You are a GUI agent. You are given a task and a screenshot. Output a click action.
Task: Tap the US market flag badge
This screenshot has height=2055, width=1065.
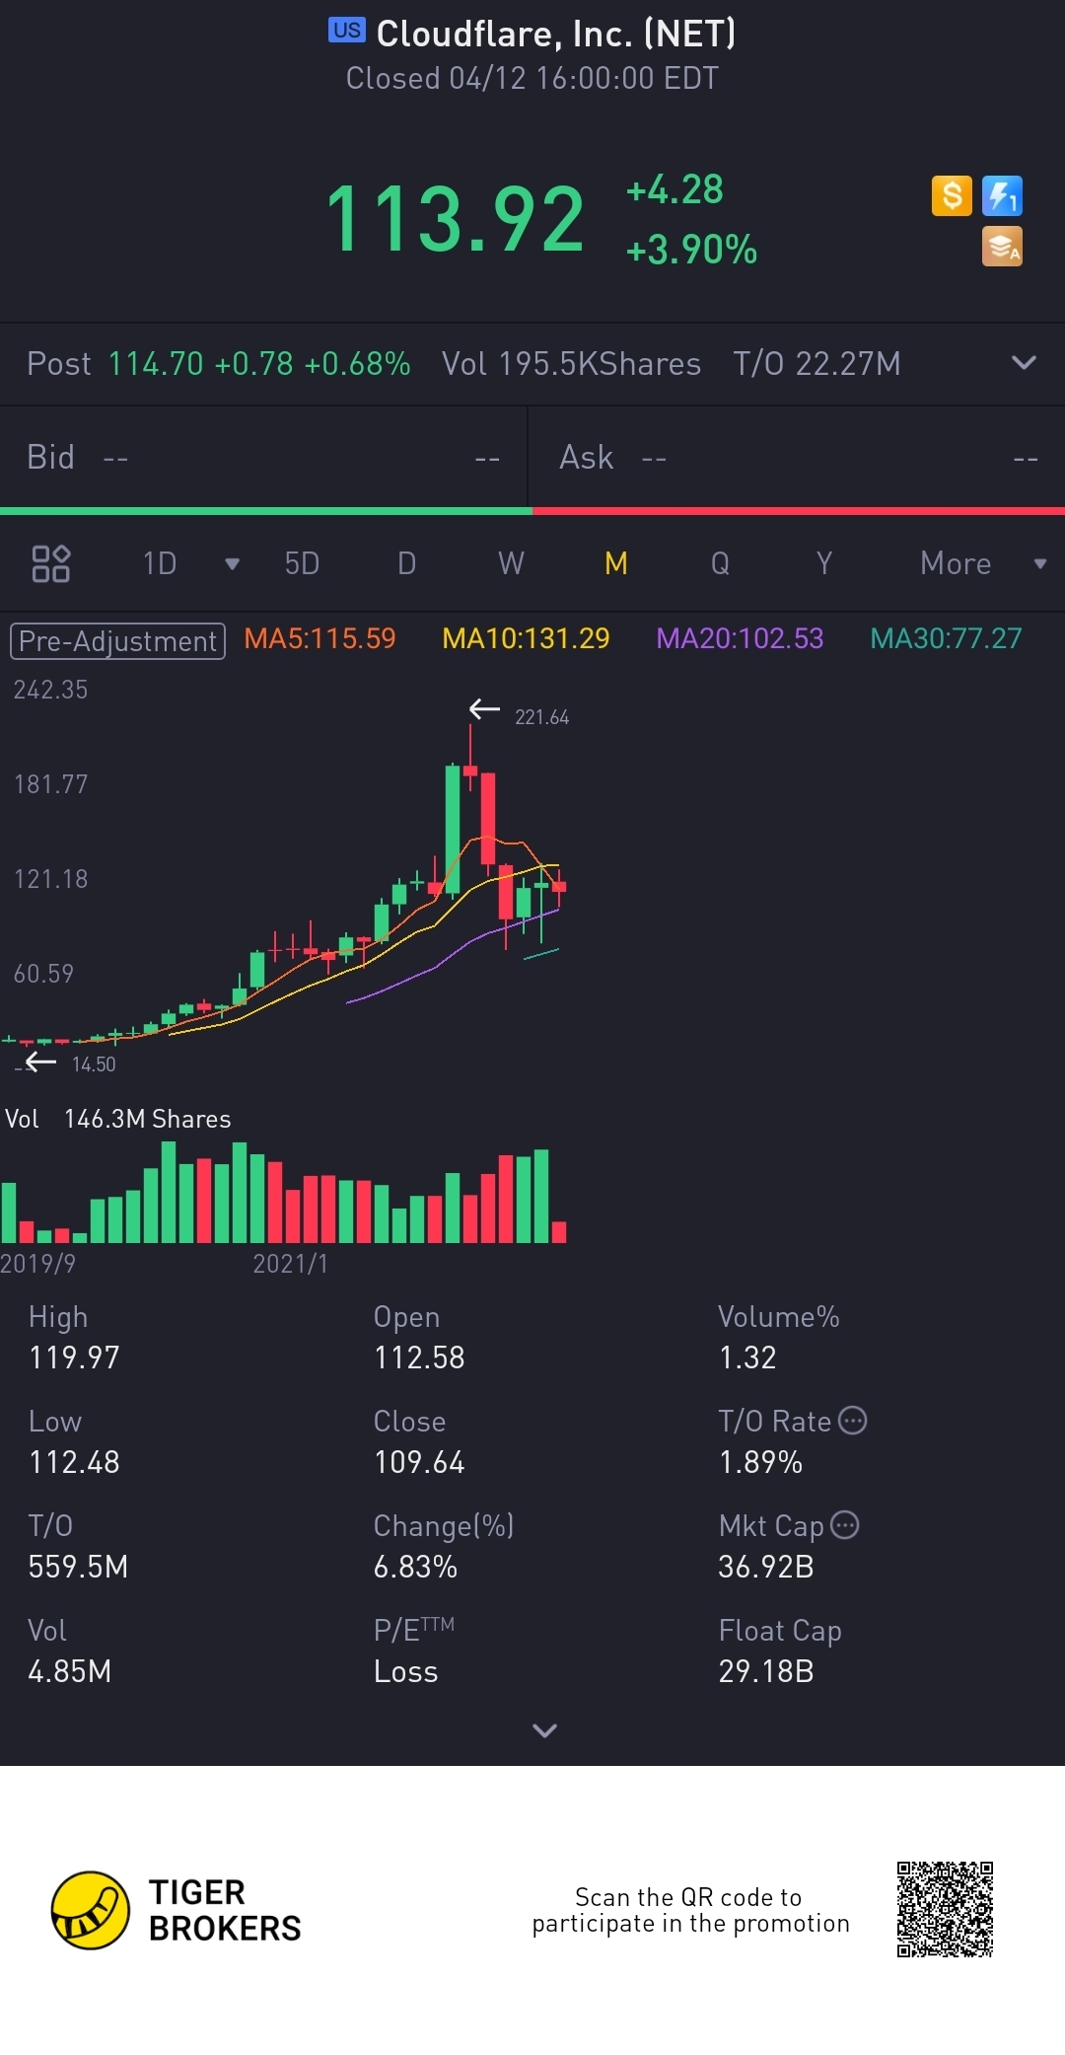click(346, 31)
